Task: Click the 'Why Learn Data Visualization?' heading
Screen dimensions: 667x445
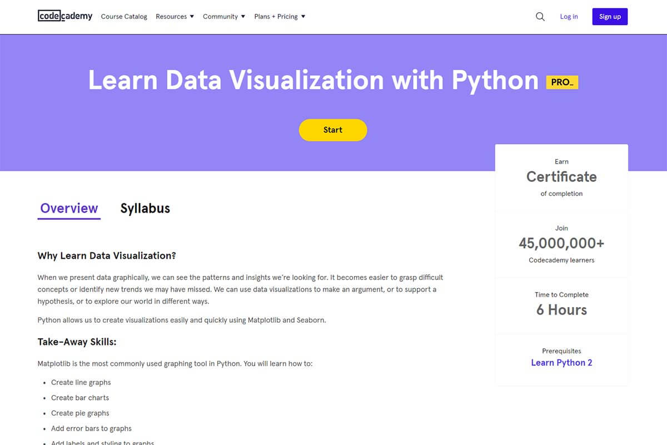Action: pyautogui.click(x=107, y=256)
